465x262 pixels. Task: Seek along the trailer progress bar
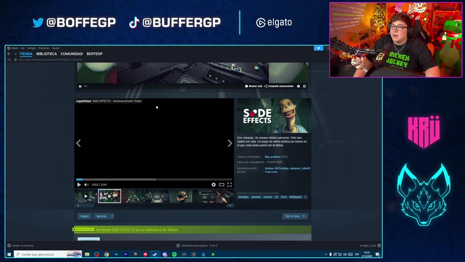coord(154,179)
